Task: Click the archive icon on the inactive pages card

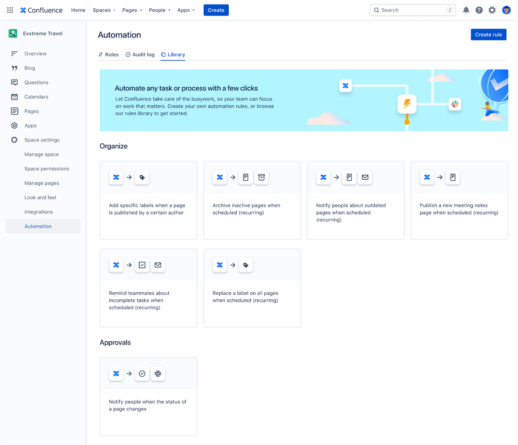Action: 261,177
